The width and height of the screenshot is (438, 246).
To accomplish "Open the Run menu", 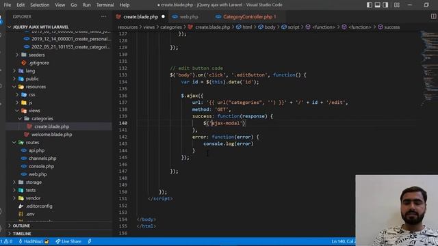I will (x=86, y=5).
